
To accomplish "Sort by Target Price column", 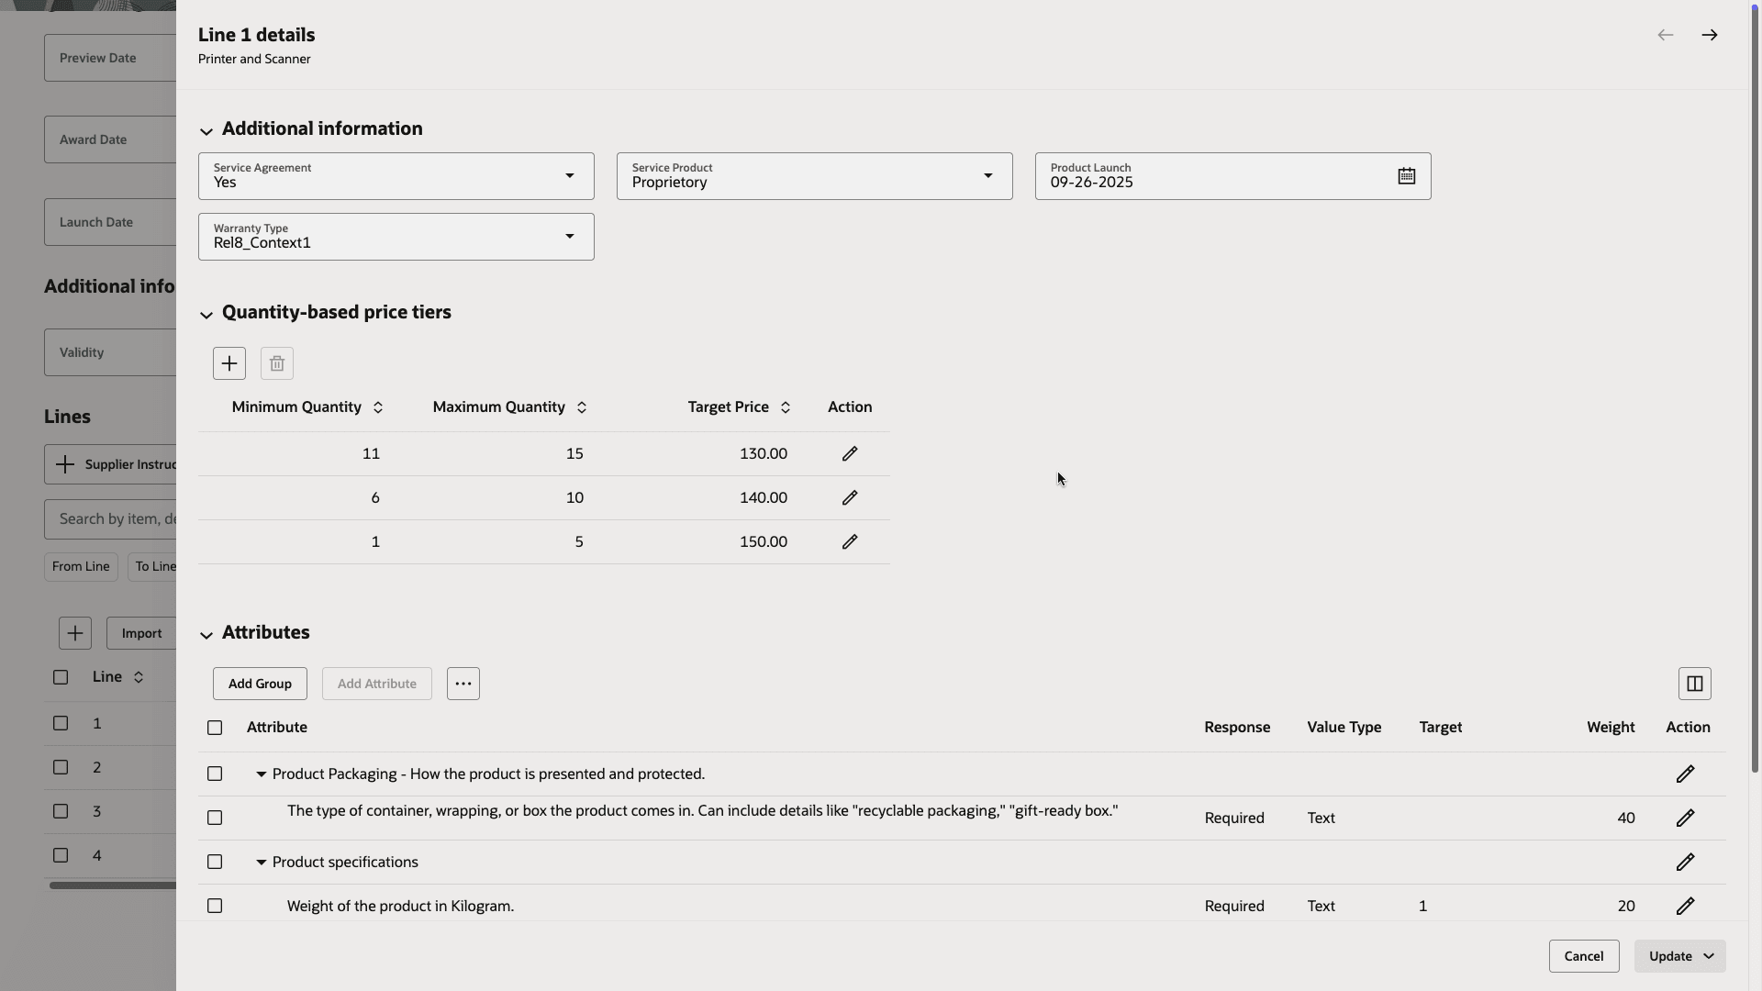I will [x=786, y=407].
